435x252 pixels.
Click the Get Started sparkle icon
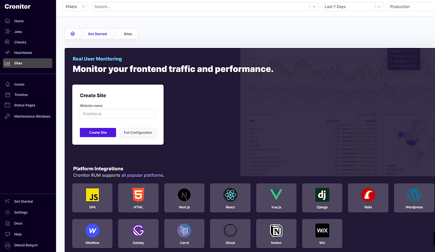(x=8, y=201)
